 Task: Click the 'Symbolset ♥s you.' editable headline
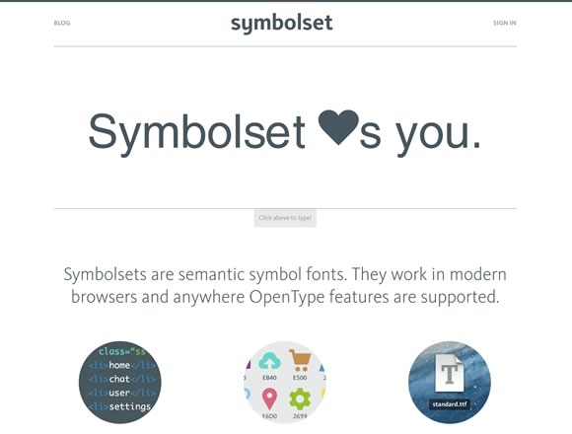tap(285, 132)
